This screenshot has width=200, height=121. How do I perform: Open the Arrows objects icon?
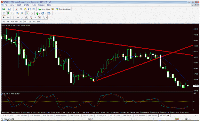point(44,18)
